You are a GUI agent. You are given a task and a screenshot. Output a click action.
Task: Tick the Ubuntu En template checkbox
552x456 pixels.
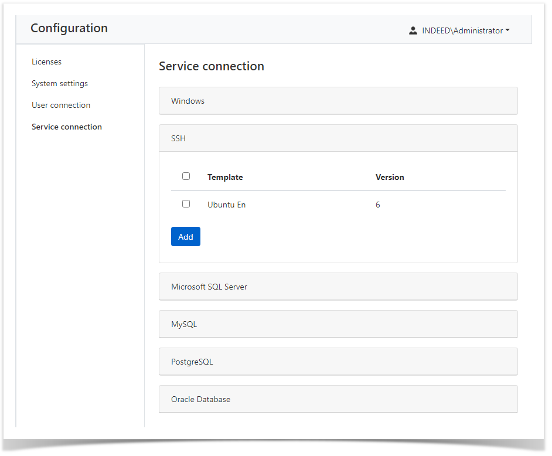pos(186,204)
